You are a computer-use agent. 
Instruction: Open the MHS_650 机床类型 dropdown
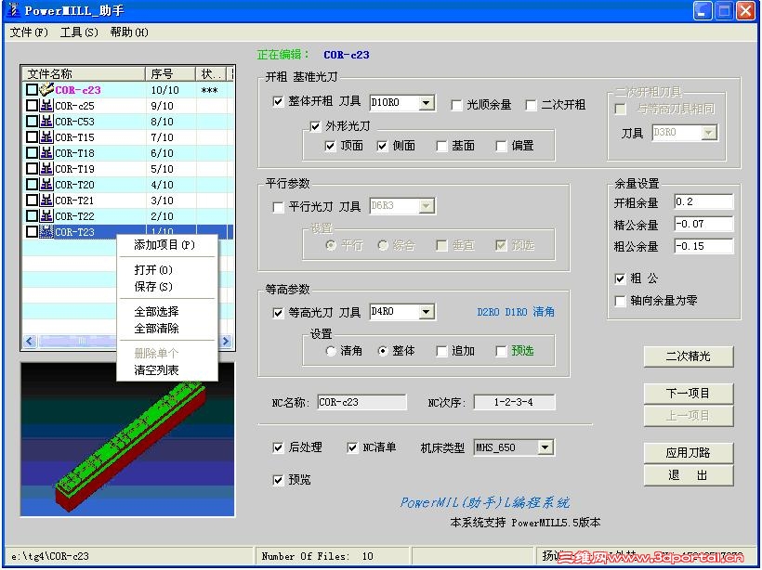[545, 447]
